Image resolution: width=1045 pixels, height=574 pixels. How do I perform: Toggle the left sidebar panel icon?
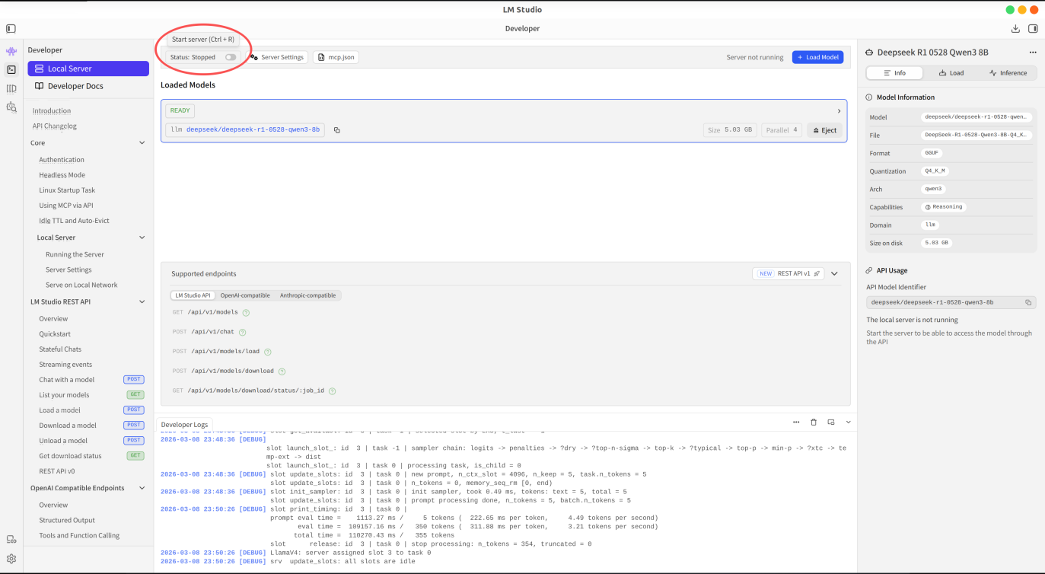coord(11,28)
